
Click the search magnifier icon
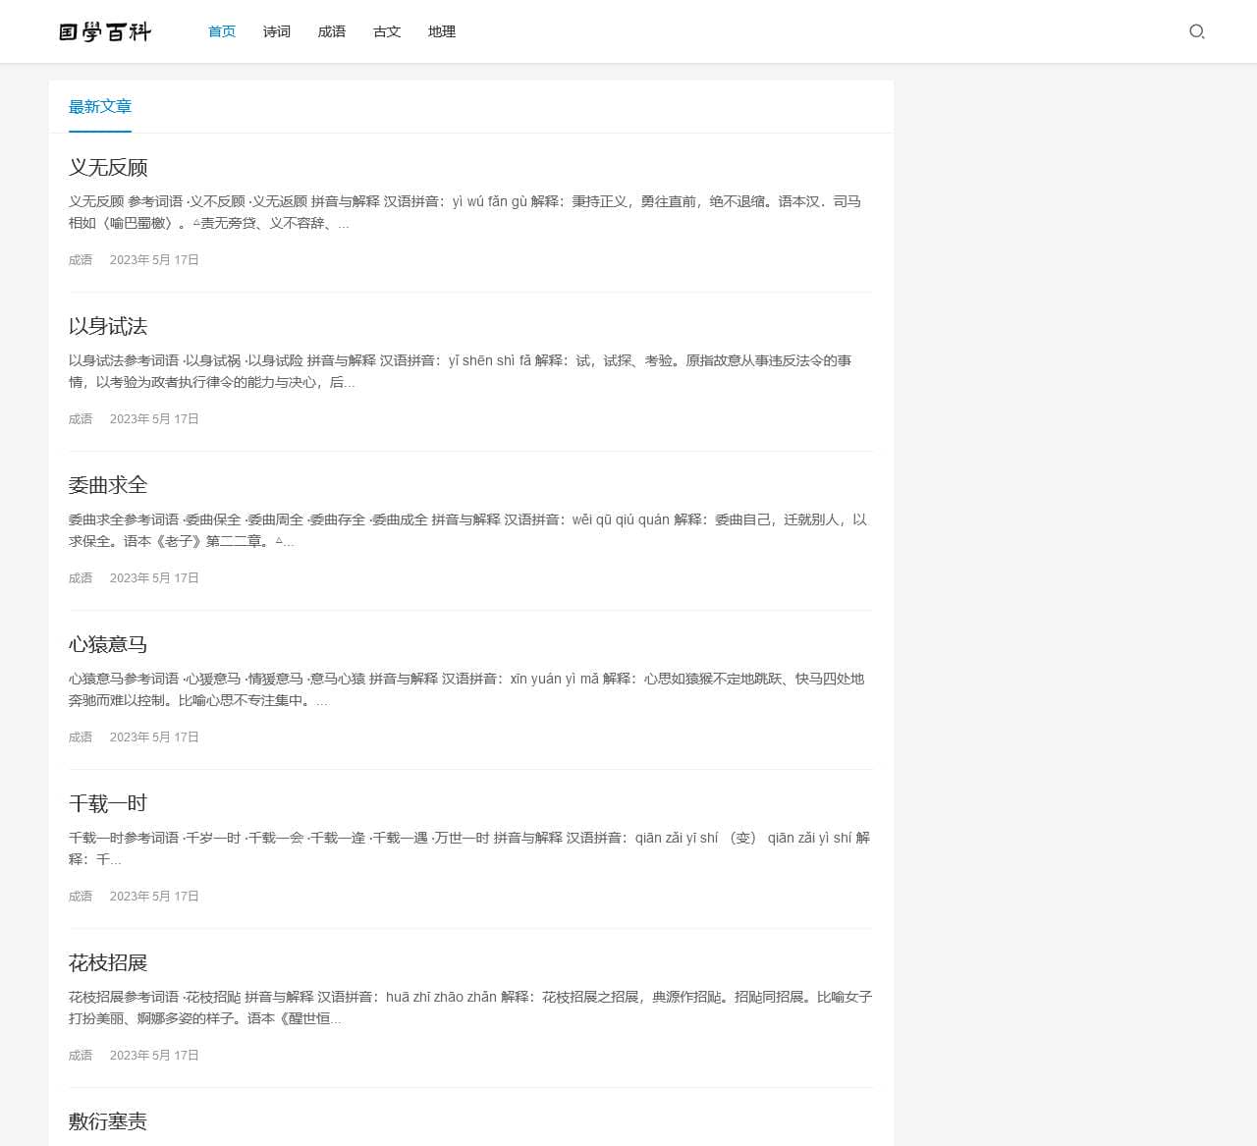pos(1197,31)
